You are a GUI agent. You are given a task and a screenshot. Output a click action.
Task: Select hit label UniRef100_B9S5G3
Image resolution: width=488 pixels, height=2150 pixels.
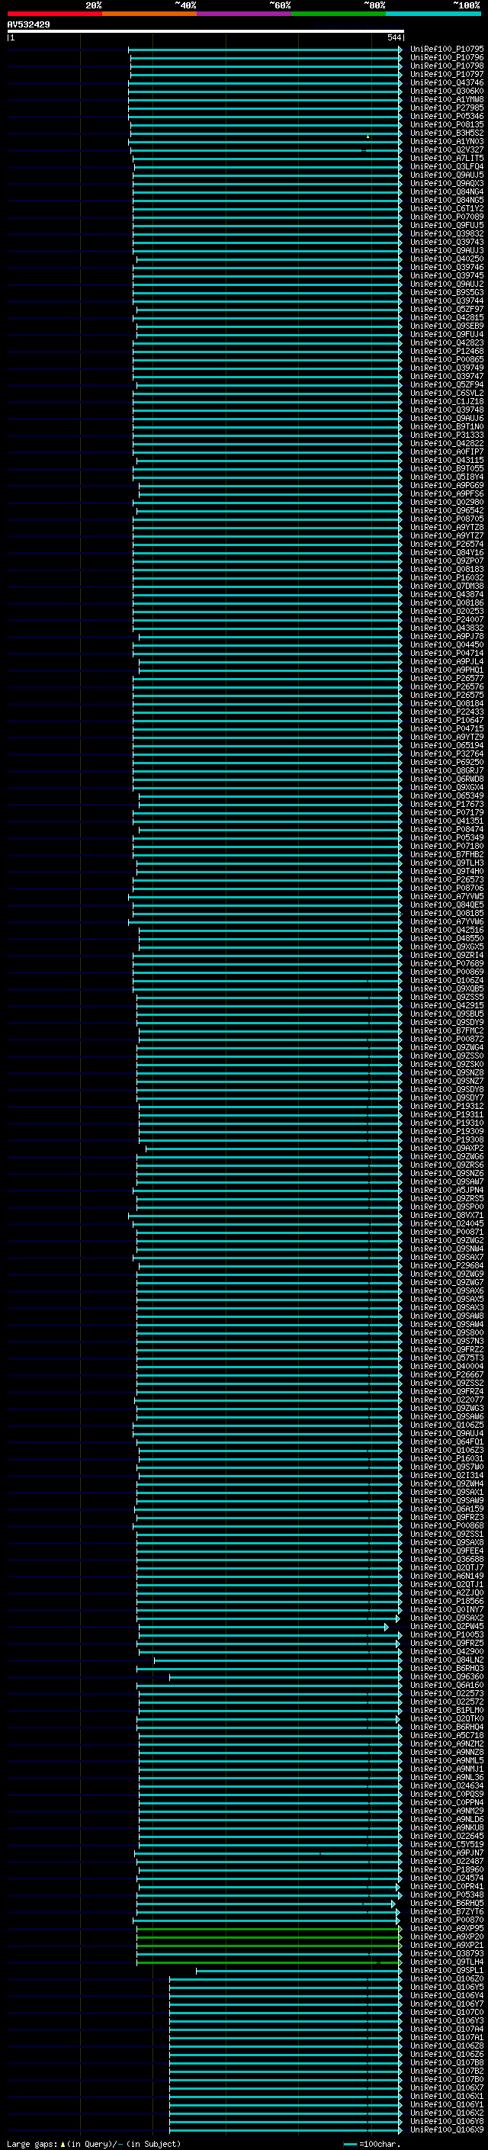(x=447, y=292)
